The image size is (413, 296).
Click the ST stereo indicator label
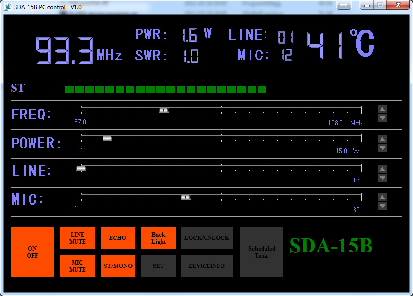[x=17, y=88]
